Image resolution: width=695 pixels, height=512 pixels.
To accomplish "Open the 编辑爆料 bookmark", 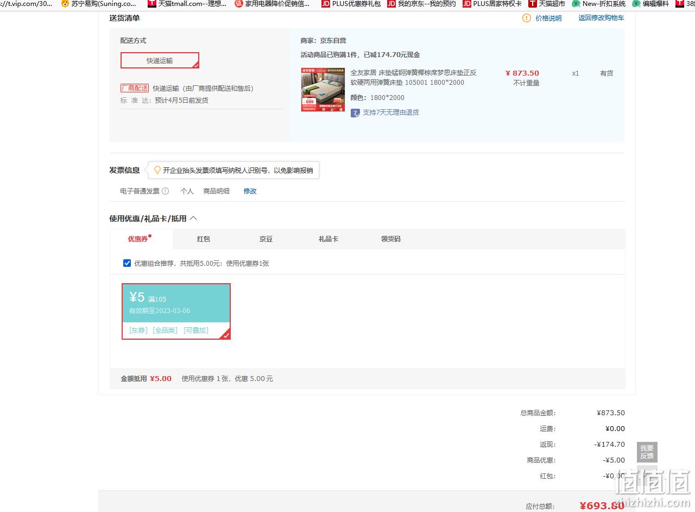I will [650, 4].
